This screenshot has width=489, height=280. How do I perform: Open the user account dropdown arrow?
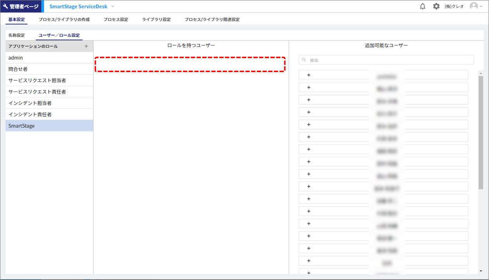point(481,7)
